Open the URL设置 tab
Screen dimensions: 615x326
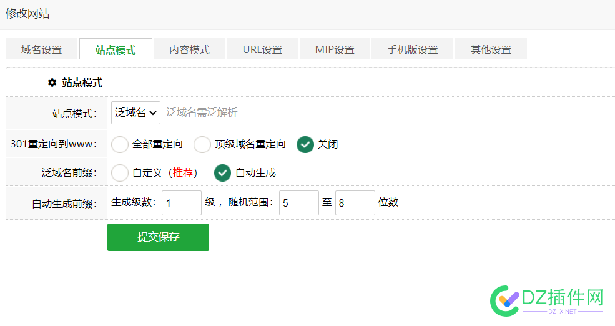click(262, 49)
